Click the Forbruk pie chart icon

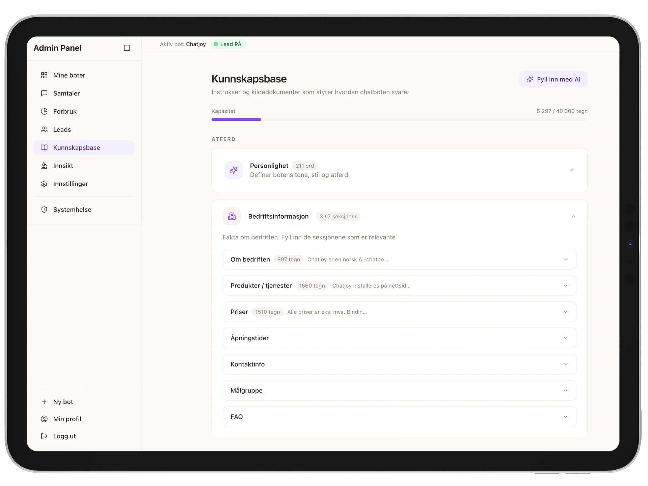[x=44, y=111]
